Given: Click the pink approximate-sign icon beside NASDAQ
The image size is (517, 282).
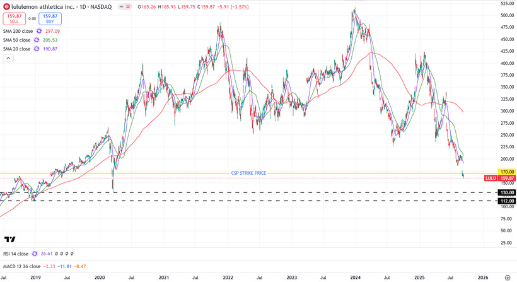Looking at the screenshot, I should 128,6.
